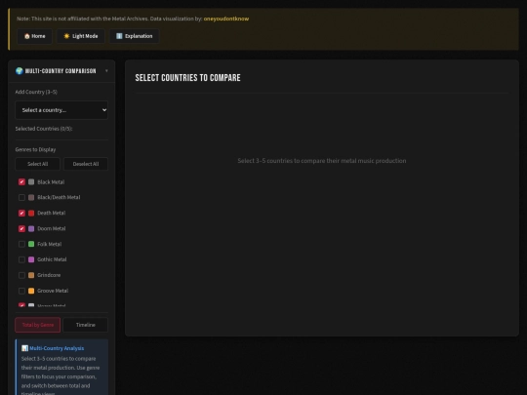The width and height of the screenshot is (527, 395).
Task: Click the tan Grindcore color swatch
Action: (31, 275)
